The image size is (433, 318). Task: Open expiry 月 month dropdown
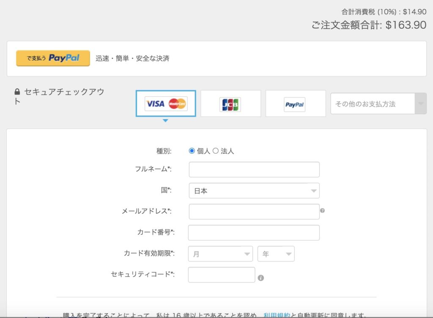coord(220,254)
